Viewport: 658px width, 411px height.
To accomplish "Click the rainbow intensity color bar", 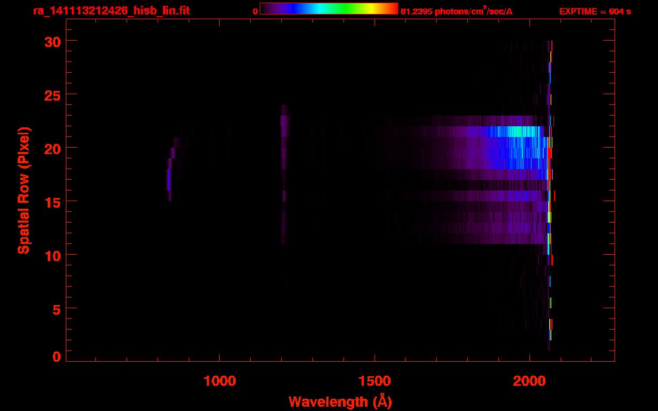I will pyautogui.click(x=329, y=9).
